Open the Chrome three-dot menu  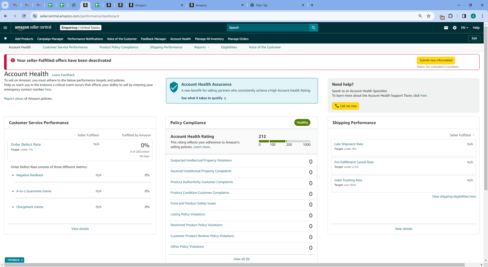click(x=482, y=16)
